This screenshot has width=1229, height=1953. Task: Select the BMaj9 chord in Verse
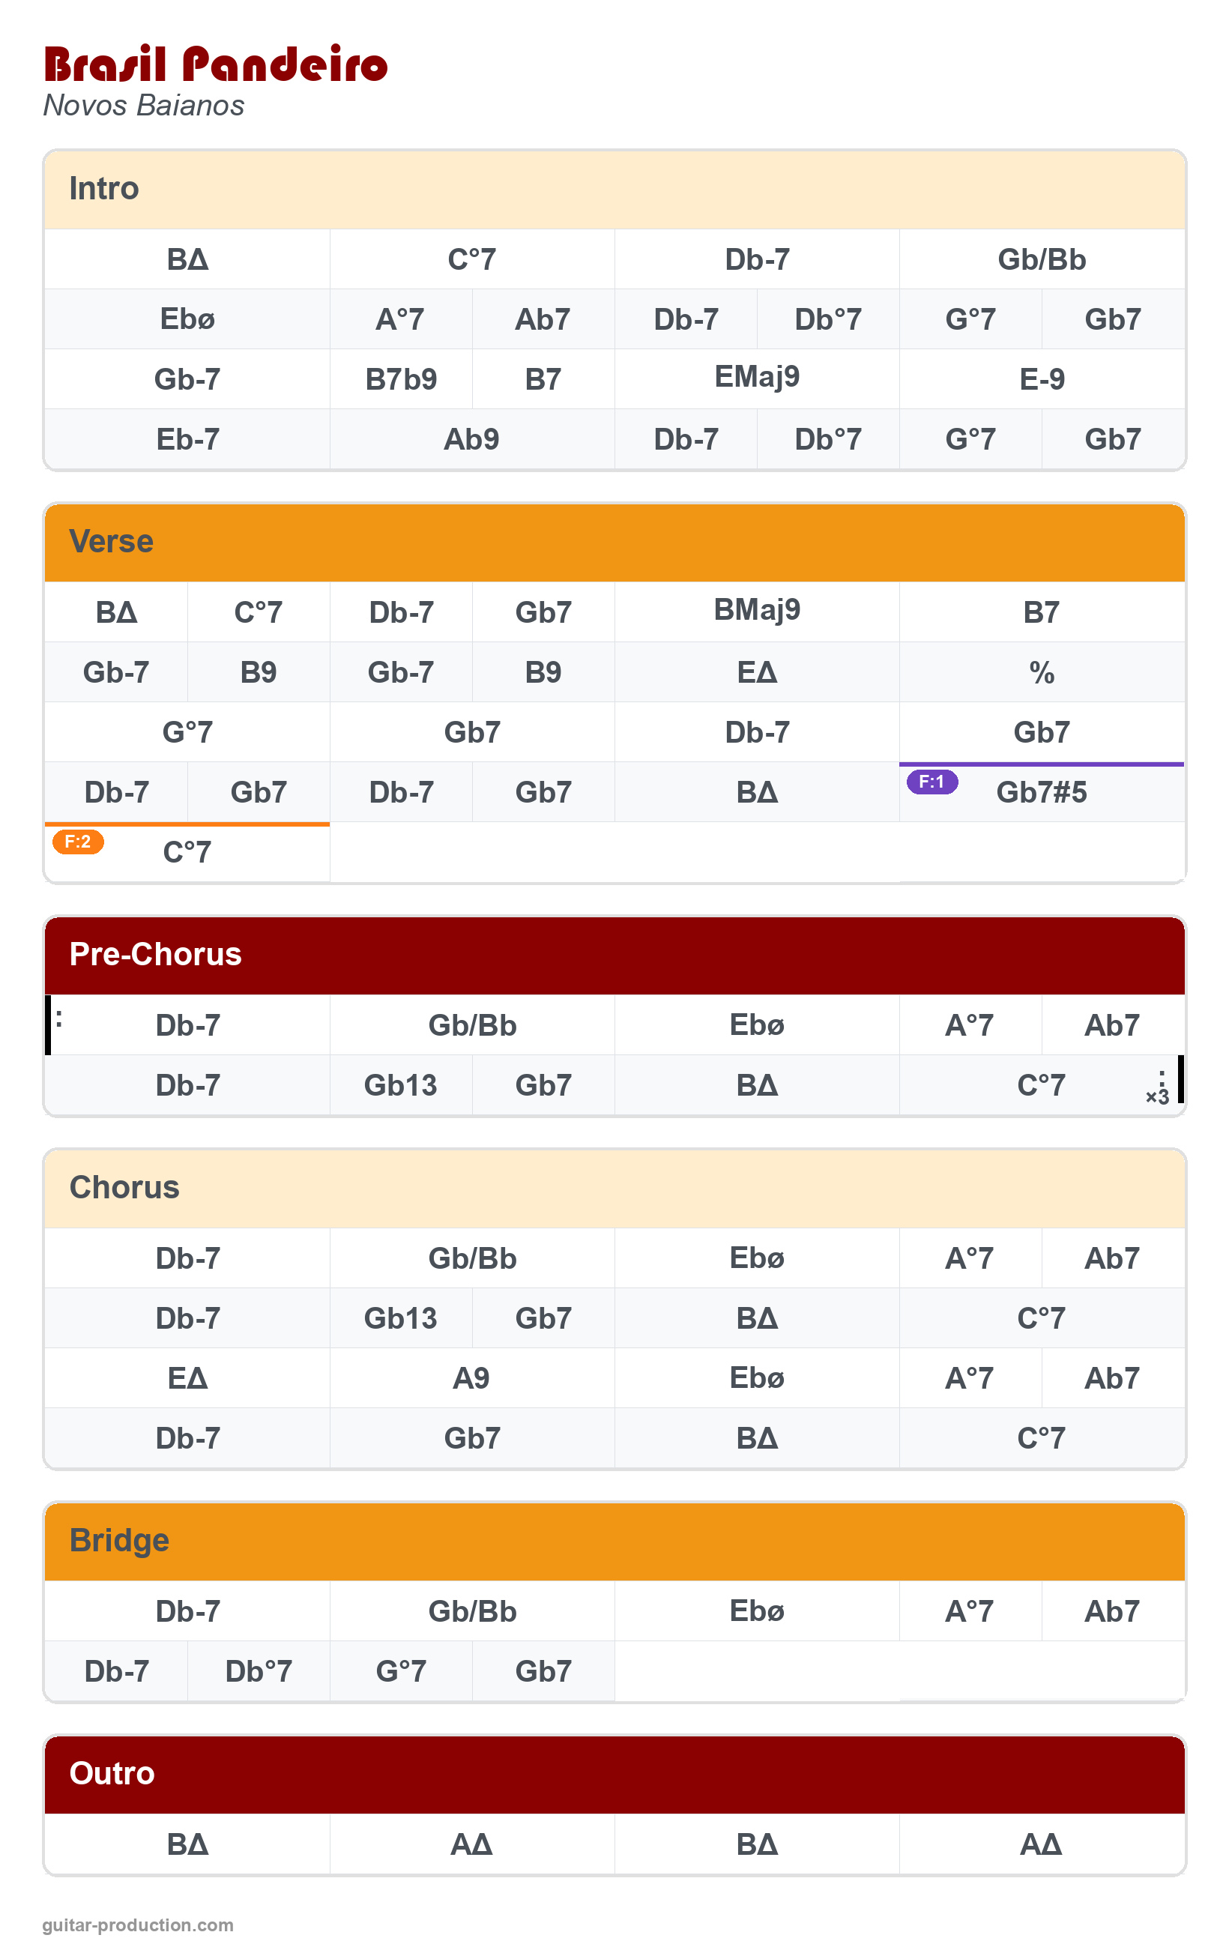coord(756,610)
